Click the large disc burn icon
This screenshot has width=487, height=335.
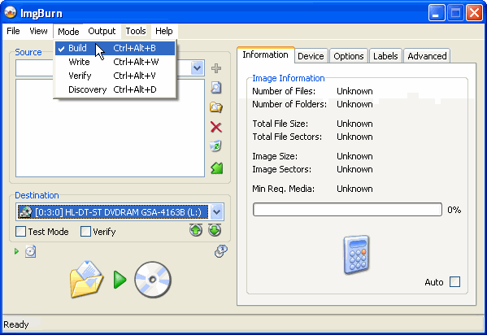pos(153,280)
